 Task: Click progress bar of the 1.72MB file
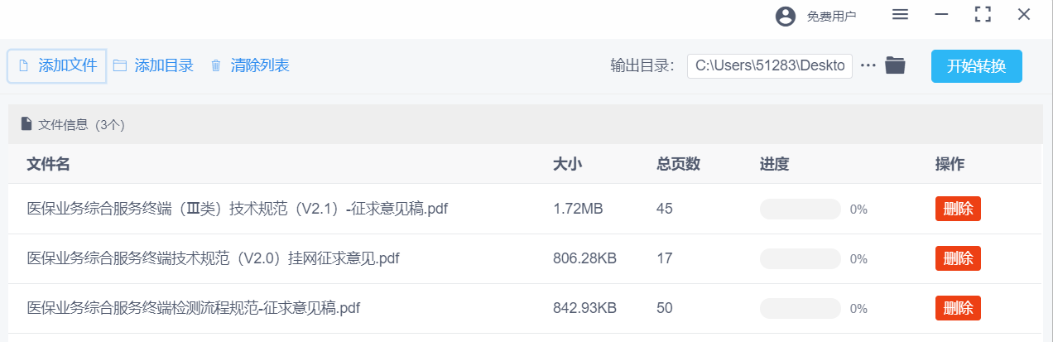coord(800,209)
